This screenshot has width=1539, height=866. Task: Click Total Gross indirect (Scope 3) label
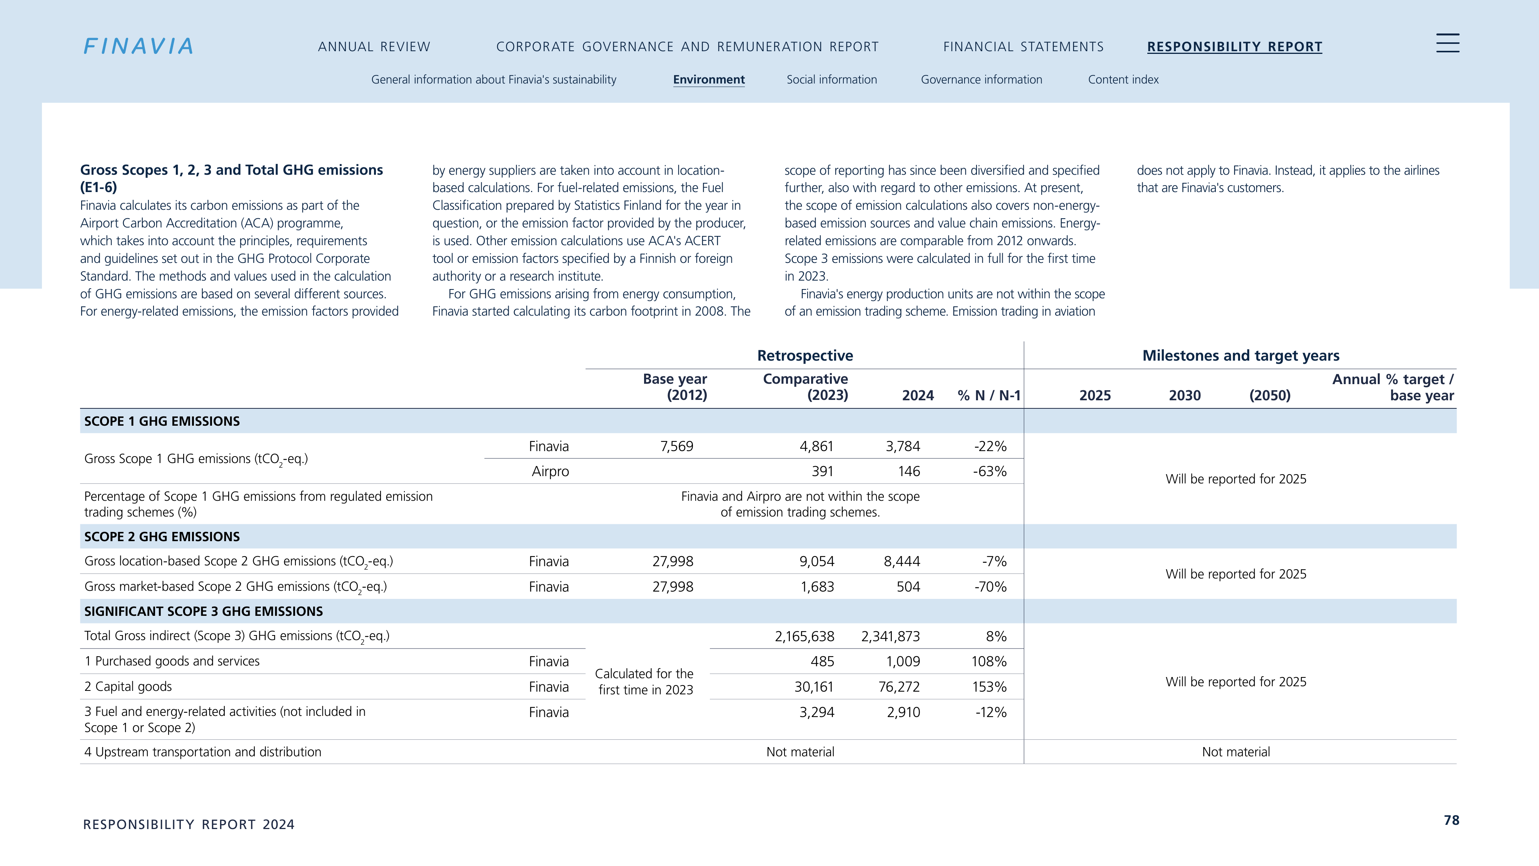point(237,636)
